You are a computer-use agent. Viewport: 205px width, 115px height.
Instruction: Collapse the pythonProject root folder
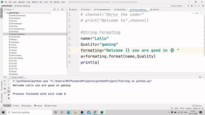coord(4,13)
